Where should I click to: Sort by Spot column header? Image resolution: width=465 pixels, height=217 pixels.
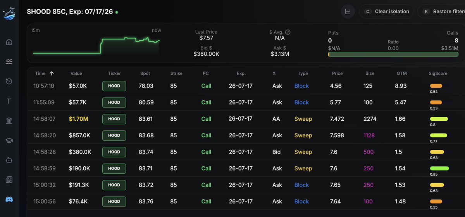tap(145, 73)
